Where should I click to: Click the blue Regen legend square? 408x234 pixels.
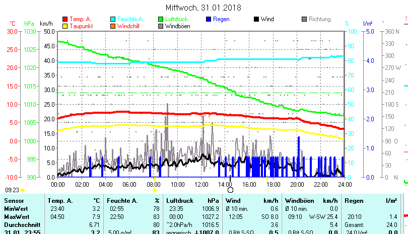coord(209,19)
